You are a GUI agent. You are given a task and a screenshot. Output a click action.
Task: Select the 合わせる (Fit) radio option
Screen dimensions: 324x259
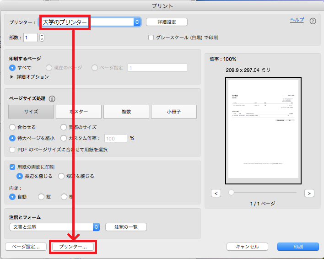click(13, 127)
